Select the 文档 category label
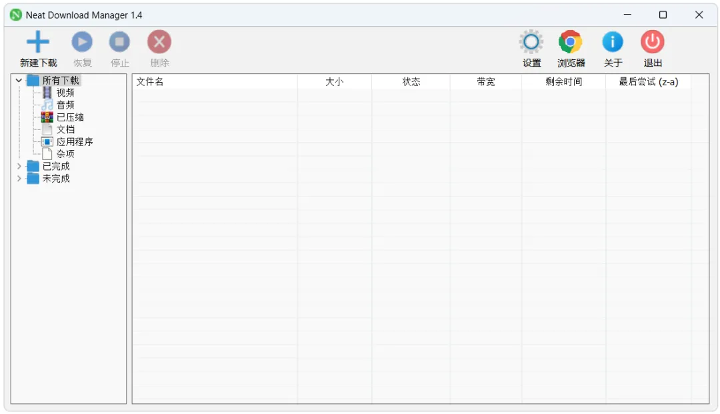 tap(65, 129)
